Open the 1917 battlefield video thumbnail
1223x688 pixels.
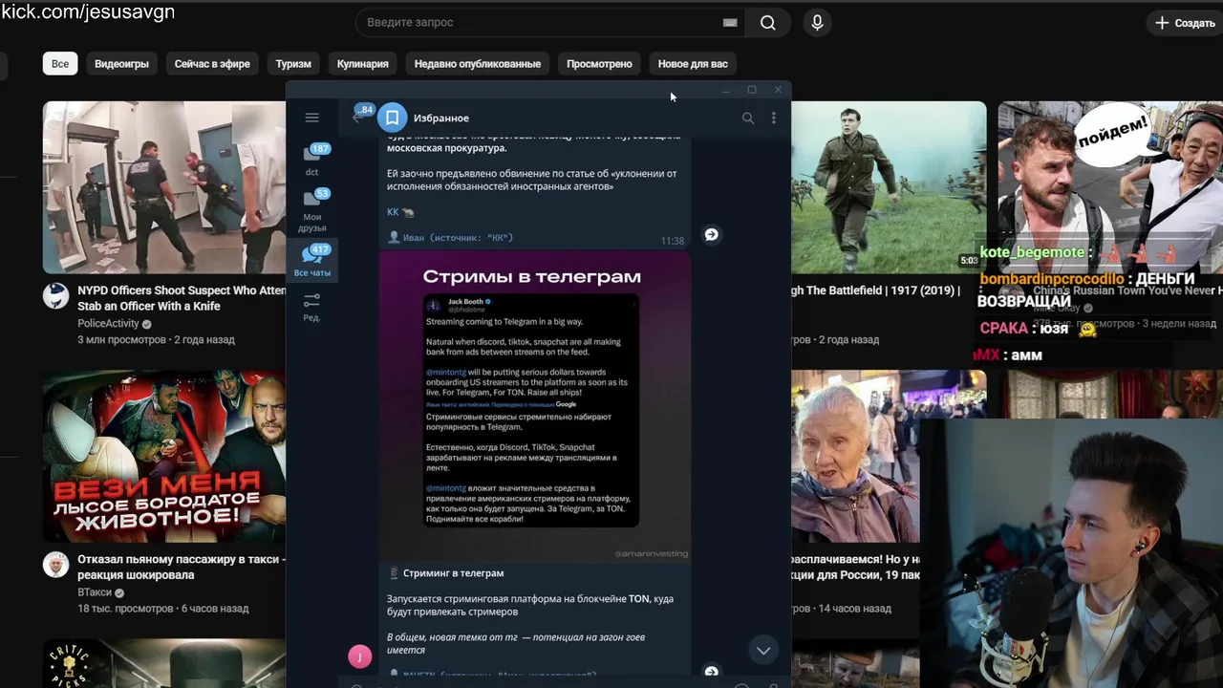point(889,187)
